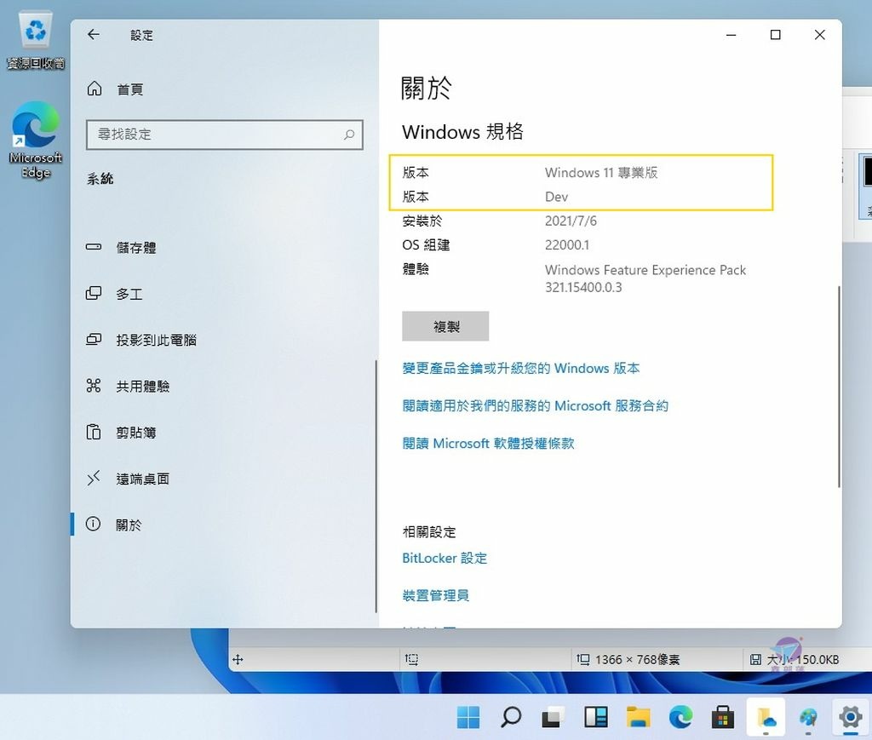Open 首頁 (Home) in Settings sidebar
Viewport: 872px width, 740px height.
tap(115, 89)
